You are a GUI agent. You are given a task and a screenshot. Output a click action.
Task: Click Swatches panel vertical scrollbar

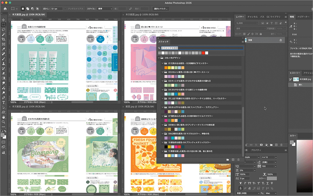click(x=243, y=132)
